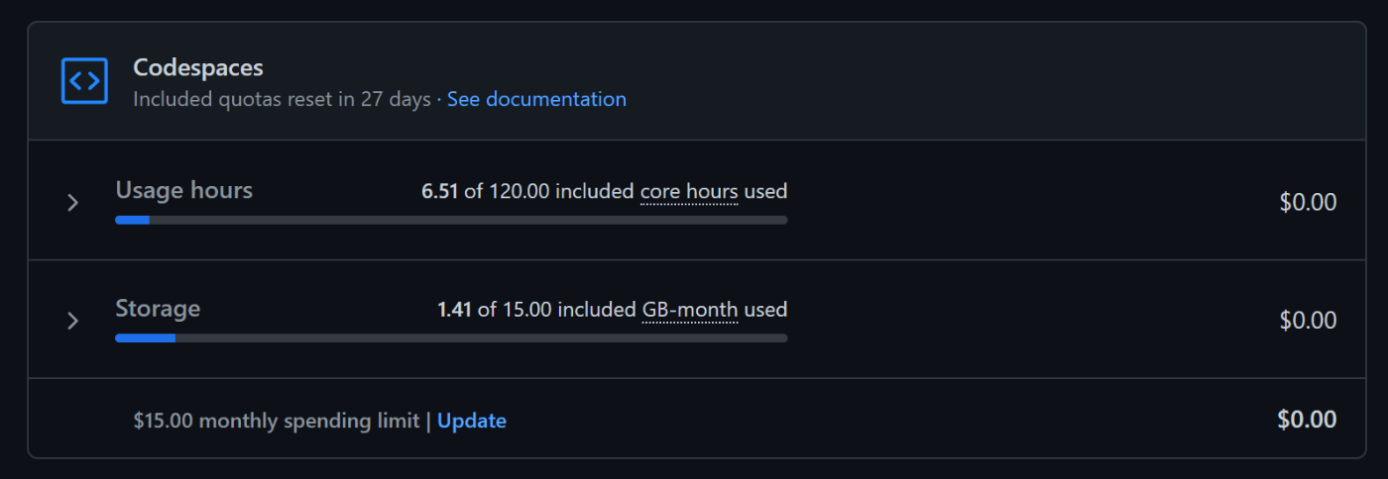The image size is (1388, 479).
Task: Click the Usage hours progress bar
Action: tap(451, 220)
